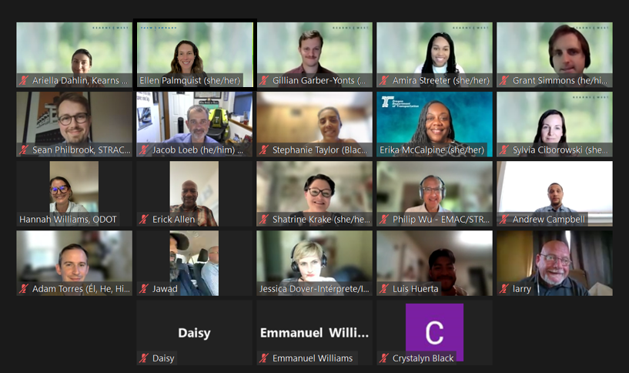629x373 pixels.
Task: Select the Emmanuel Williams participant tile
Action: pyautogui.click(x=314, y=332)
